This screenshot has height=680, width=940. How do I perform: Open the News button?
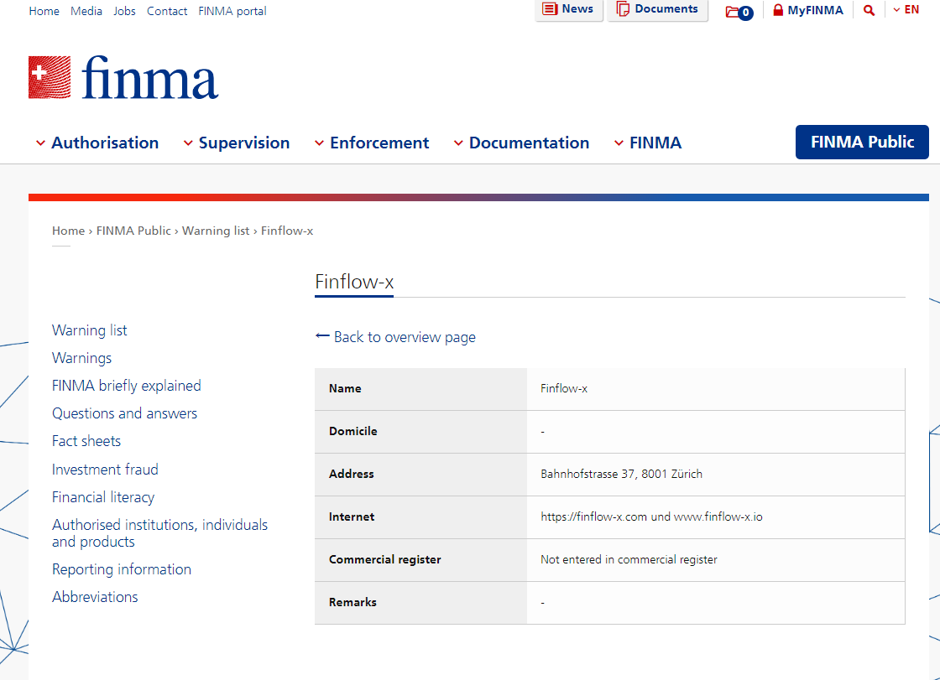coord(568,9)
